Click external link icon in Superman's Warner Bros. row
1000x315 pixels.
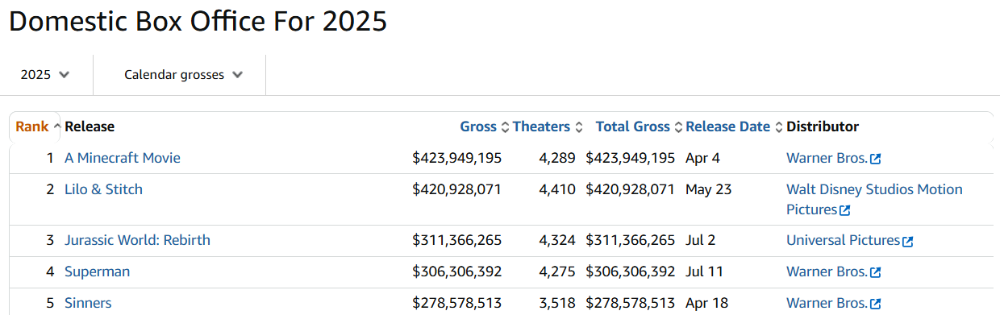tap(876, 272)
